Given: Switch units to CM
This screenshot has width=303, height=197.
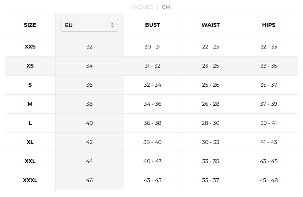Looking at the screenshot, I should pos(166,7).
